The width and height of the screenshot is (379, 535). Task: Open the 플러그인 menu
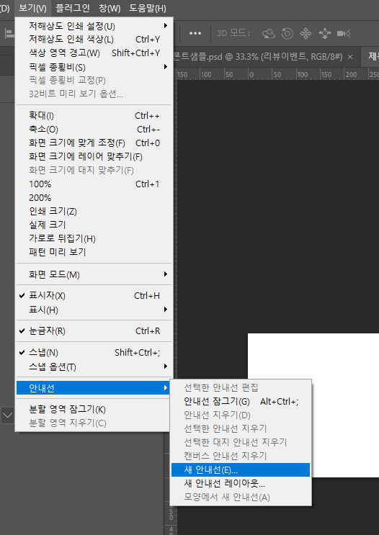tap(72, 8)
